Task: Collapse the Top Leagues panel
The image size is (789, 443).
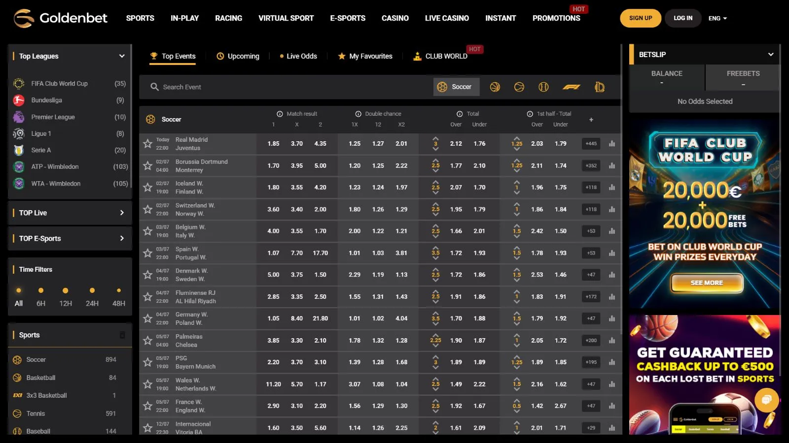Action: [x=122, y=56]
